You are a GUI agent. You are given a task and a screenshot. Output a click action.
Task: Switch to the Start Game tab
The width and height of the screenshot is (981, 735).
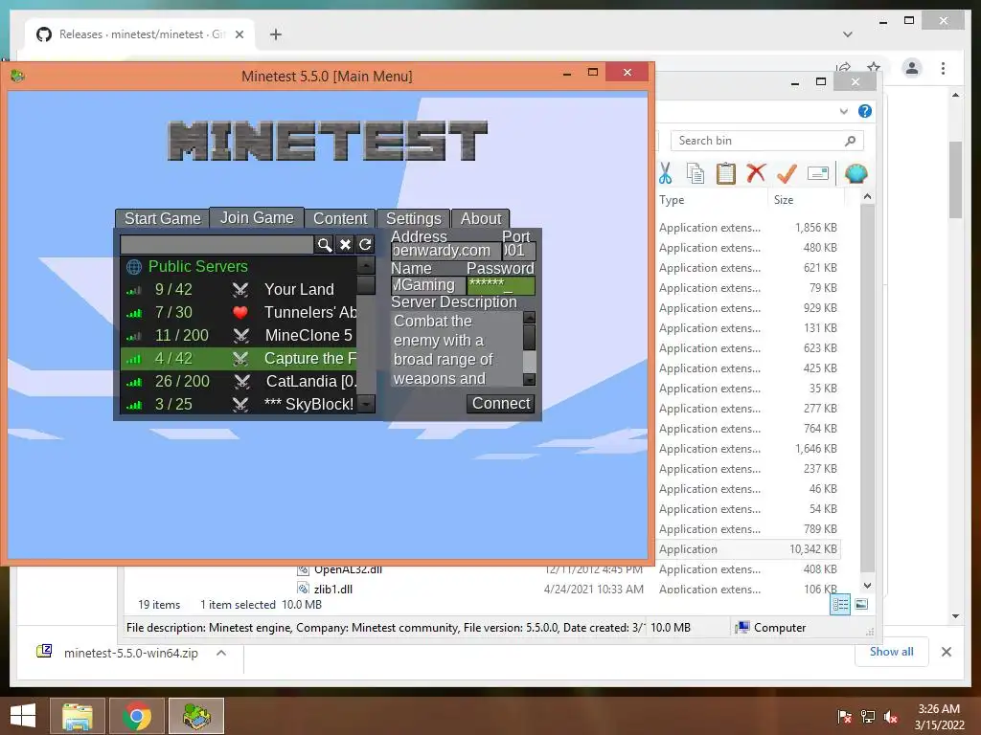click(x=162, y=219)
